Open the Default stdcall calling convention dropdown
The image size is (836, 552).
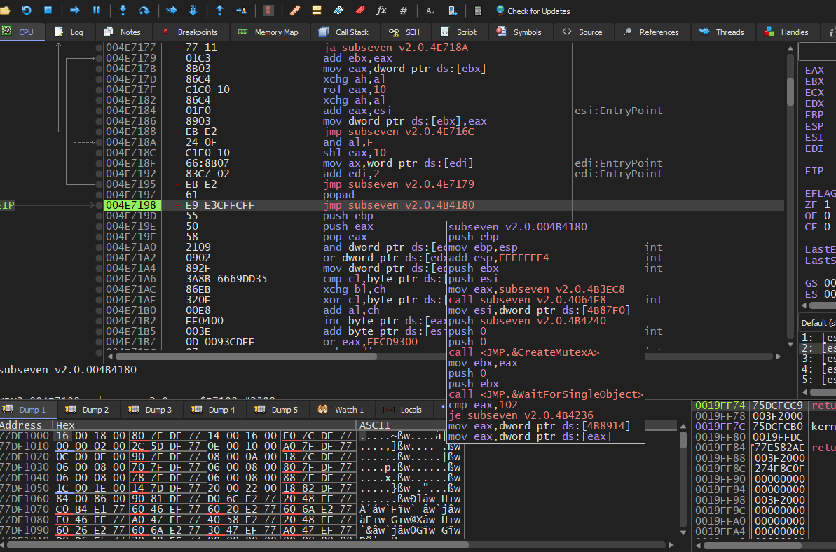click(818, 323)
